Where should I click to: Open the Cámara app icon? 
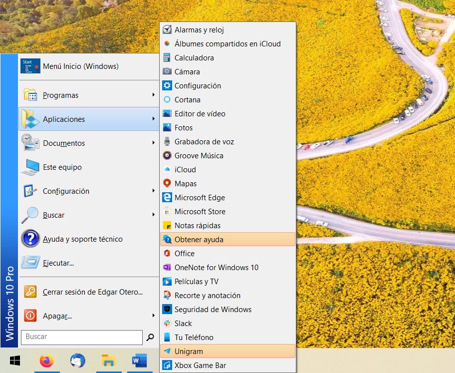coord(167,72)
